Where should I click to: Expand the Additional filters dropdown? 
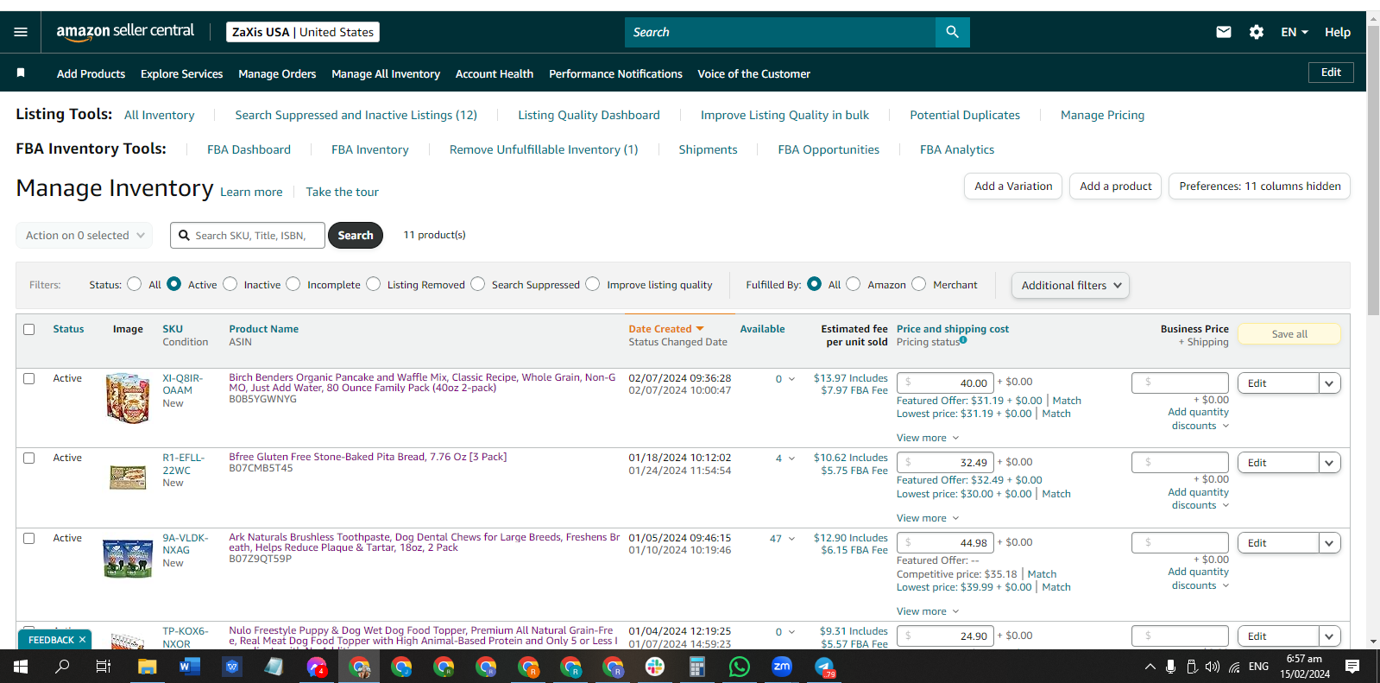pos(1070,285)
